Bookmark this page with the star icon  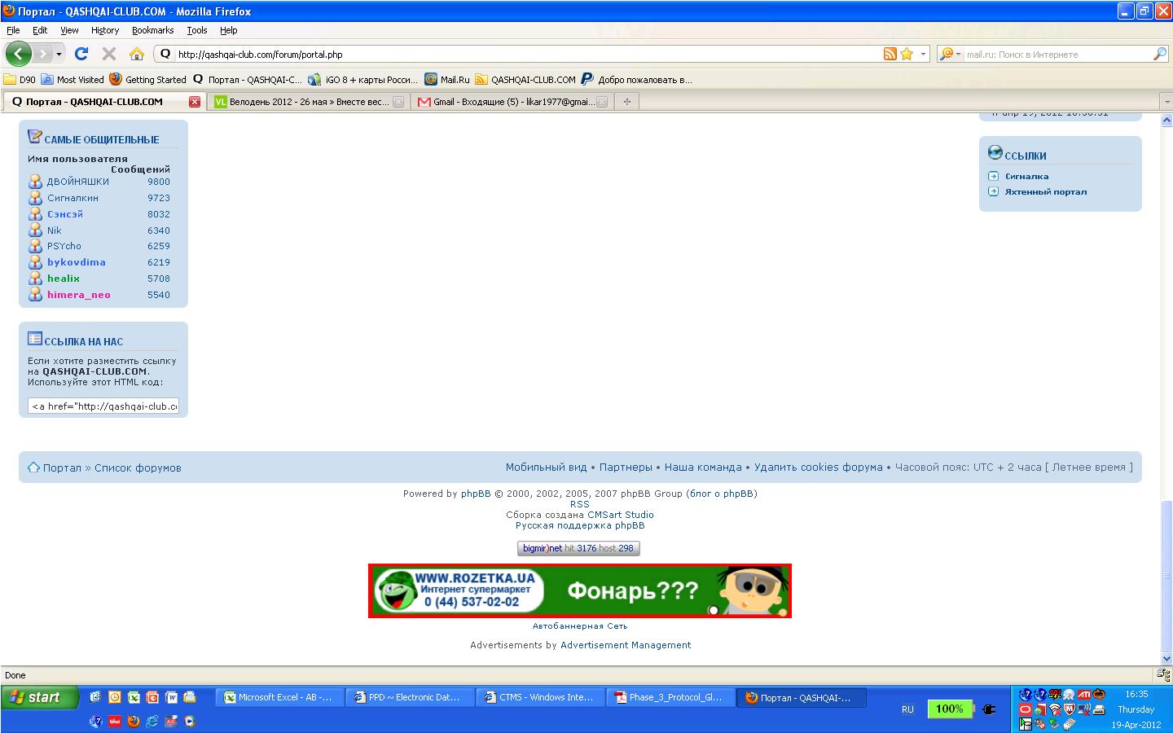[907, 55]
